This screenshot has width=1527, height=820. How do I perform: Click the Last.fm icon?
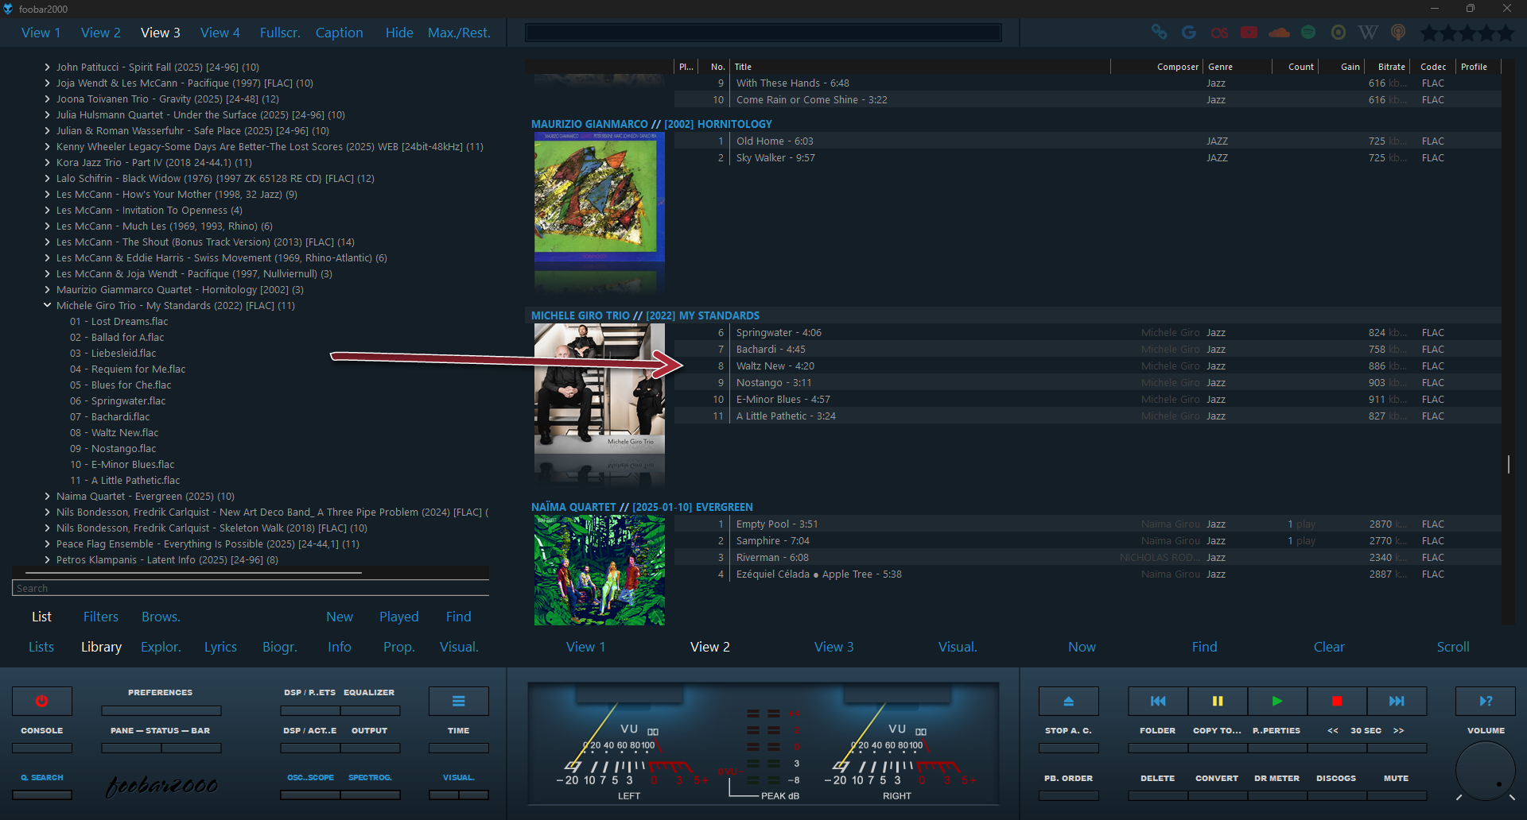click(1219, 33)
